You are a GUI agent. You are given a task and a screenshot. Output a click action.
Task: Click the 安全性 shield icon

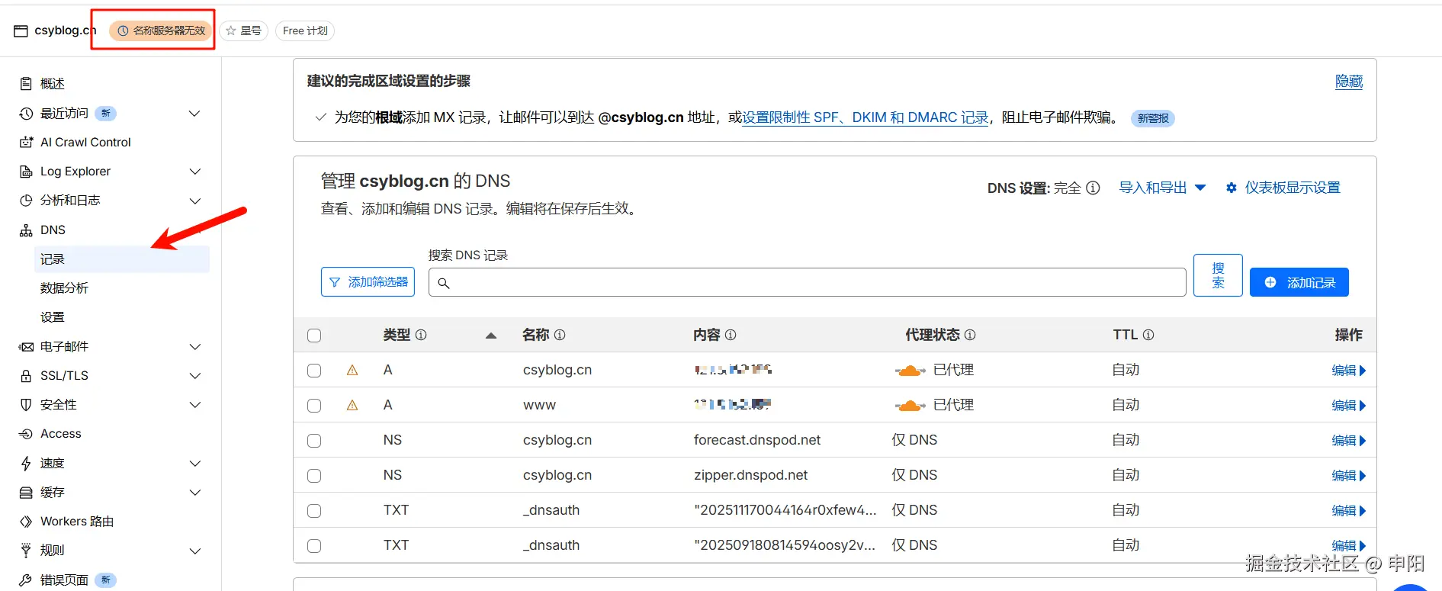26,405
